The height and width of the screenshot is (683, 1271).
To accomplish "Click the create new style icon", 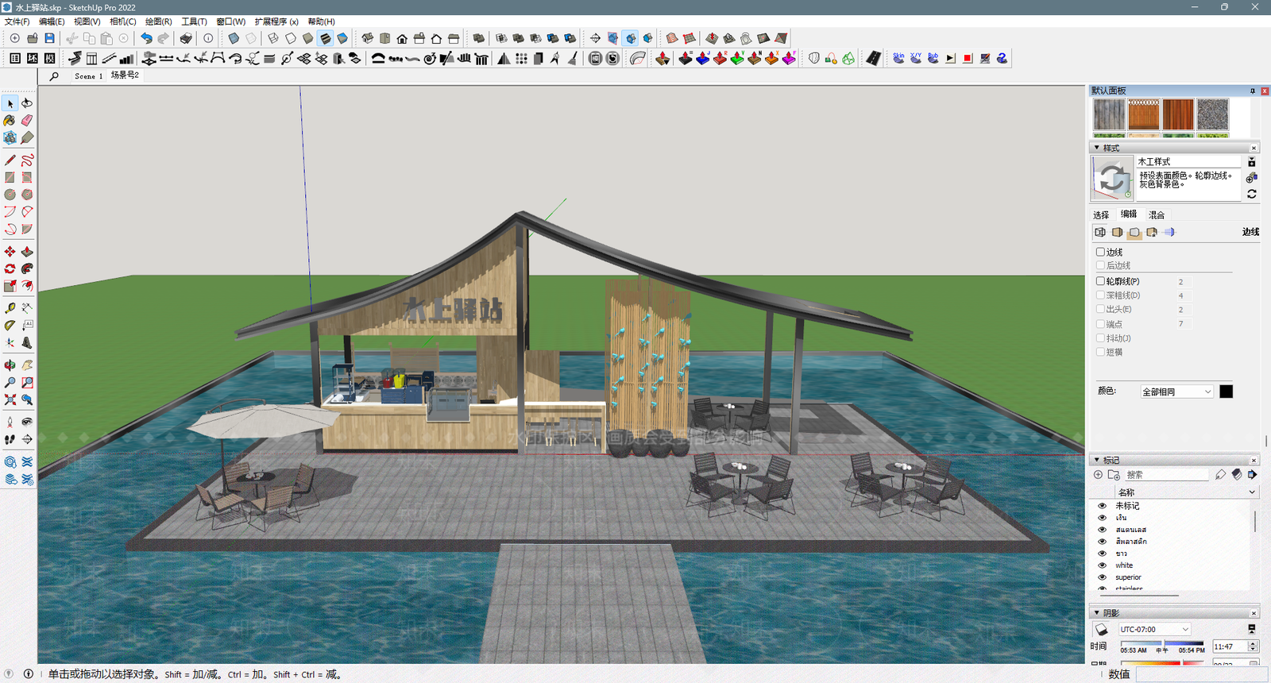I will (x=1252, y=178).
